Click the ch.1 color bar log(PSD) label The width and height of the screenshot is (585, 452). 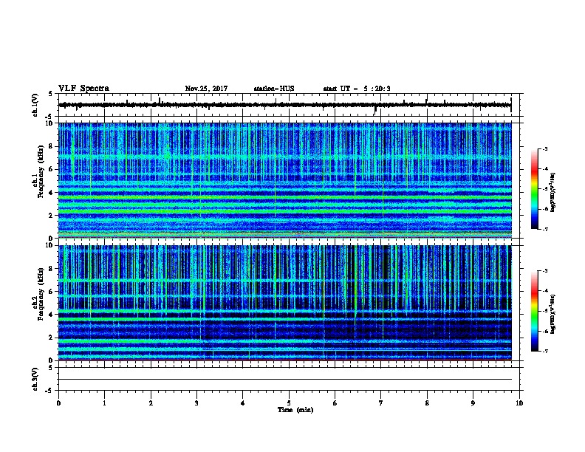[552, 192]
